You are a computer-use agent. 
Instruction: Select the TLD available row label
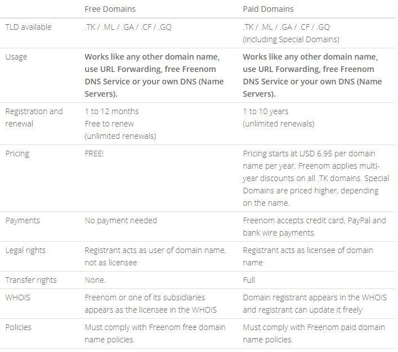coord(28,26)
